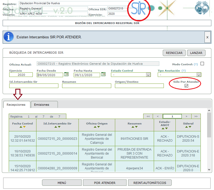Screen dimensions: 214x190
Task: Dismiss the SIR POR ATENDER notice
Action: coord(207,37)
